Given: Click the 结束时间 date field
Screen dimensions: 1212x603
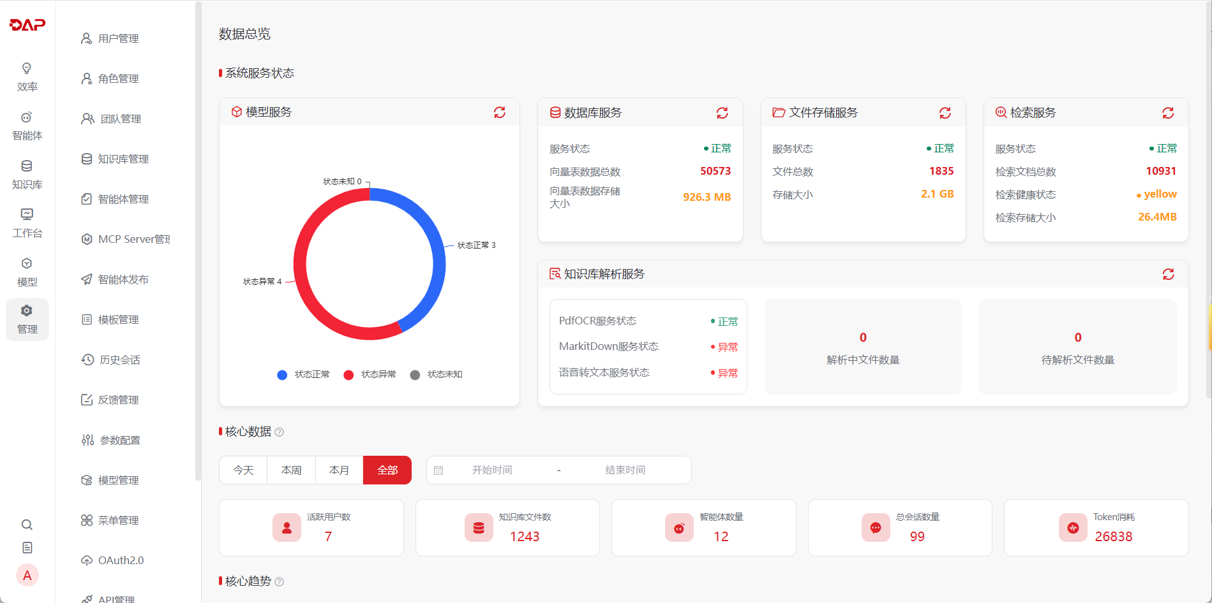Looking at the screenshot, I should tap(625, 470).
